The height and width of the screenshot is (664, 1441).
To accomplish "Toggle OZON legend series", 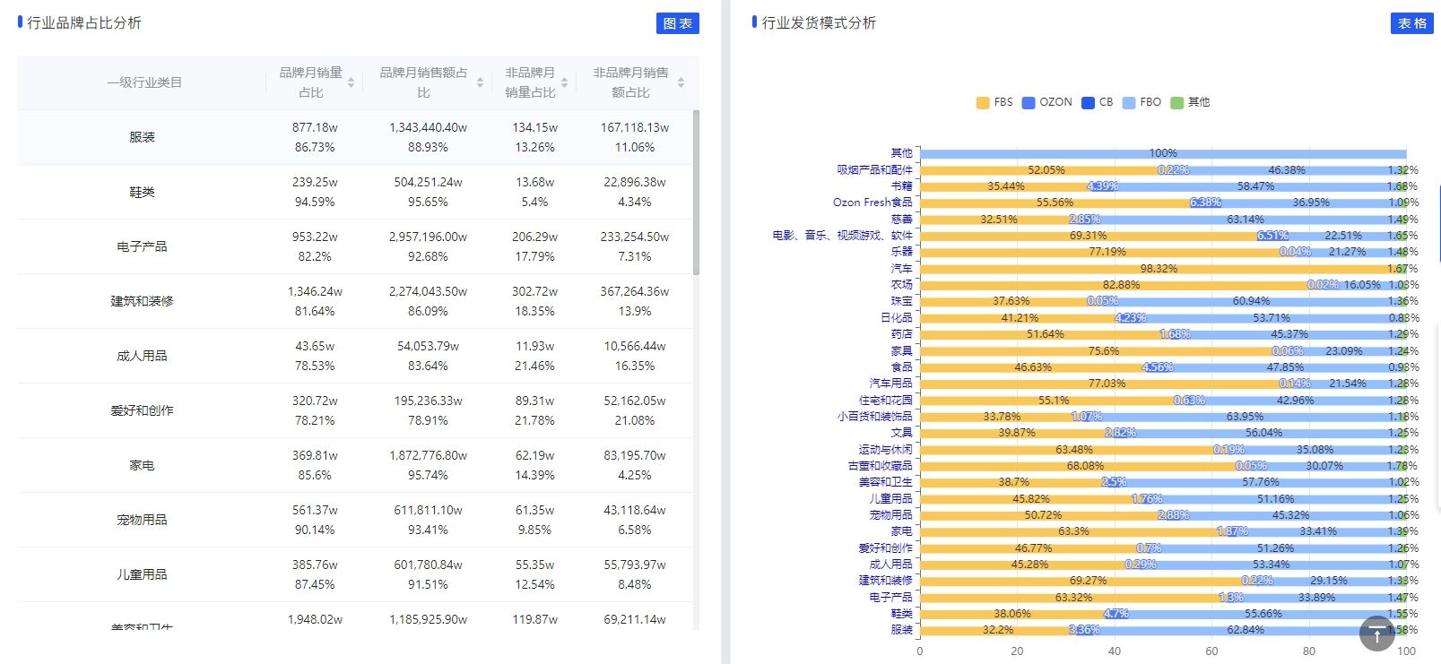I will [x=1046, y=102].
